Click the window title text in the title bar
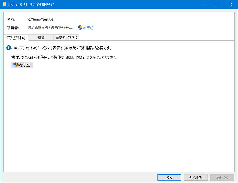This screenshot has width=238, height=183. pos(31,4)
